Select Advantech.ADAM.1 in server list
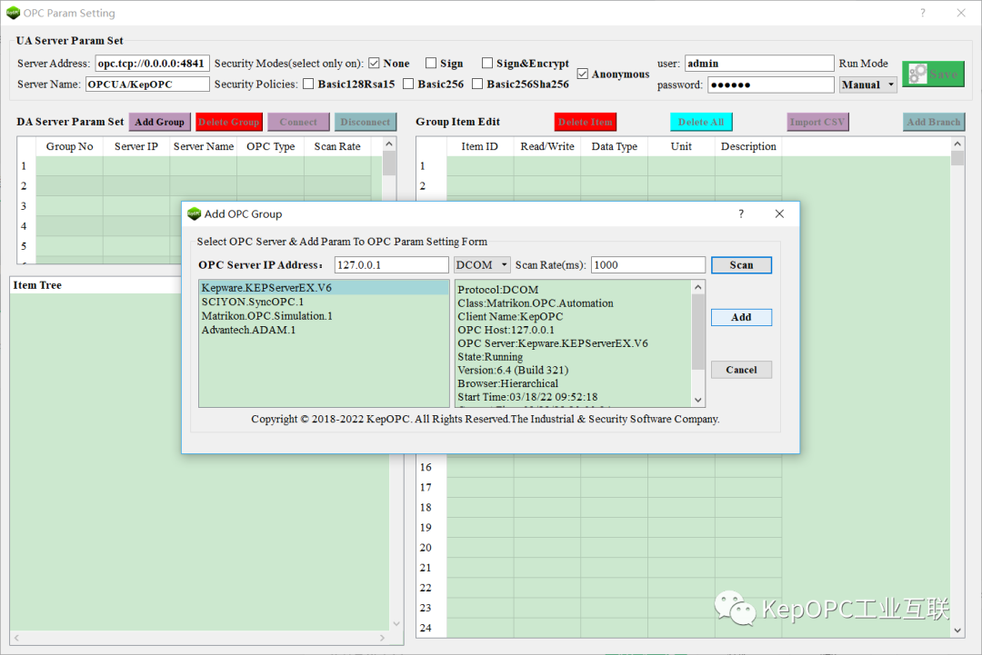Screen dimensions: 982x655 point(324,330)
